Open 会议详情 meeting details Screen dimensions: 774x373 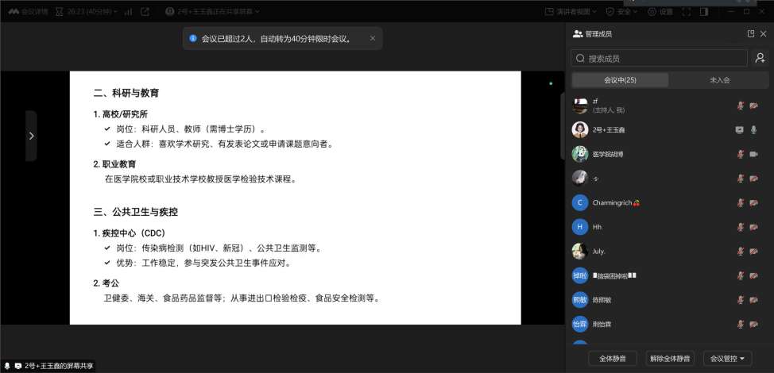click(27, 12)
